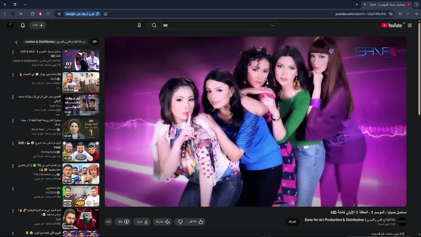The height and width of the screenshot is (237, 421).
Task: Open the Thanks heart-dollar button
Action: 123,222
